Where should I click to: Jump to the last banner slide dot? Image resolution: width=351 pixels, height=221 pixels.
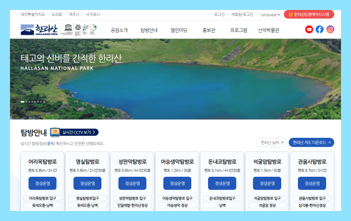[x=41, y=102]
